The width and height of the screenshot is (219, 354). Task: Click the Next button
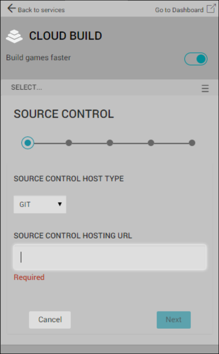[x=174, y=320]
